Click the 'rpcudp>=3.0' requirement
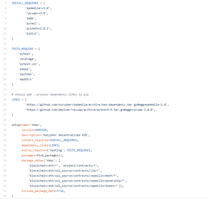The width and height of the screenshot is (209, 199). tap(36, 13)
